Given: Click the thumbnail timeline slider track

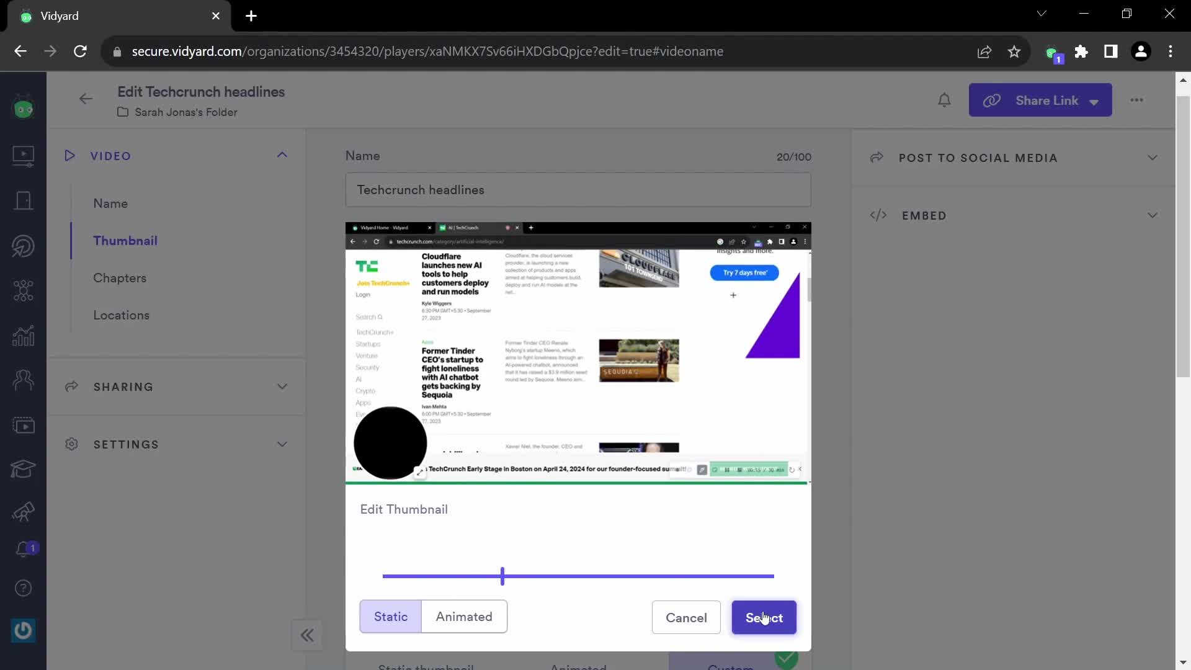Looking at the screenshot, I should [578, 576].
